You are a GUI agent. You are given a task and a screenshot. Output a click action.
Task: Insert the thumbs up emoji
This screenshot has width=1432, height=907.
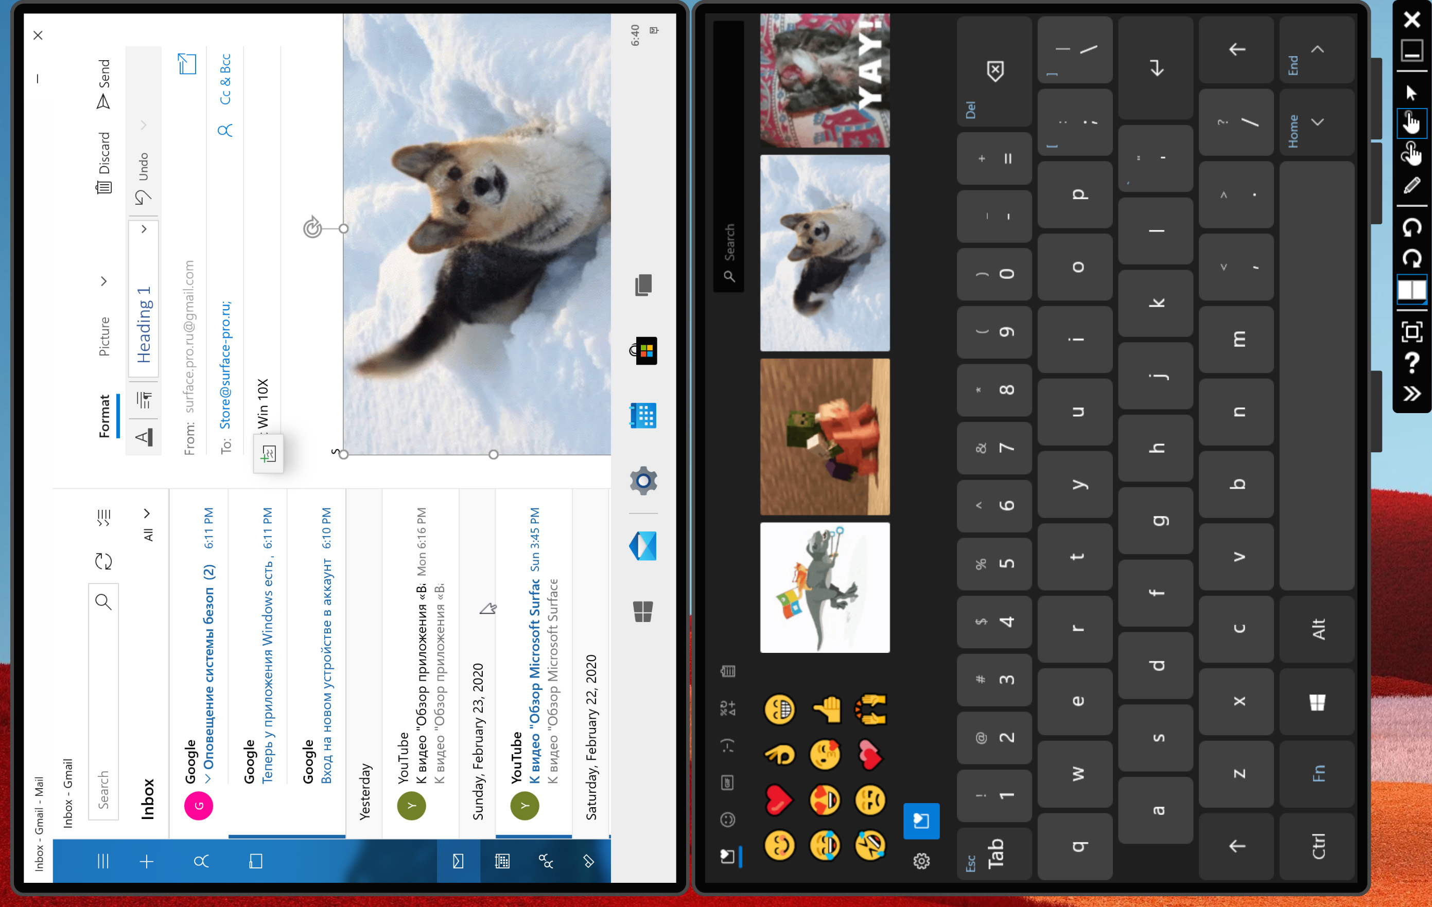click(x=826, y=709)
